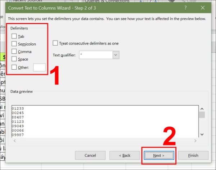Click the preview row 09987
The image size is (216, 170).
click(18, 135)
